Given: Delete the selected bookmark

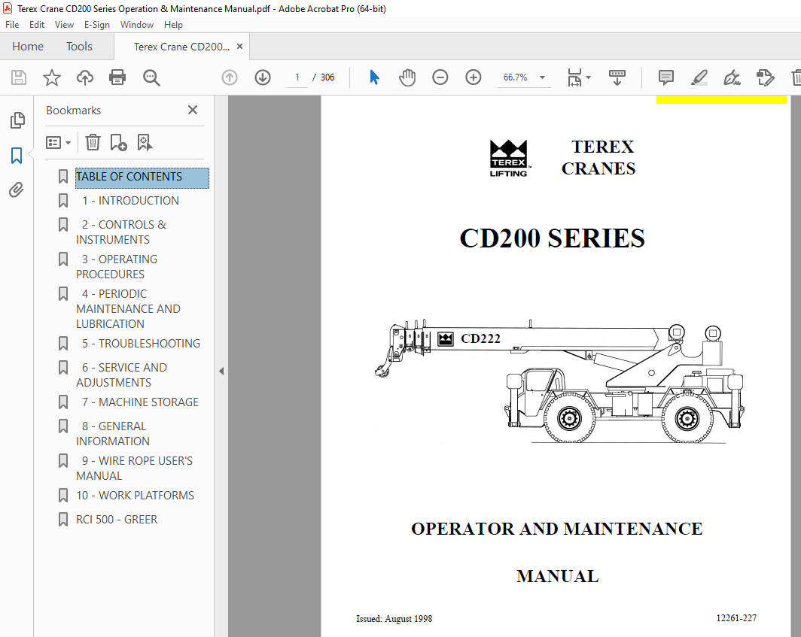Looking at the screenshot, I should (92, 142).
